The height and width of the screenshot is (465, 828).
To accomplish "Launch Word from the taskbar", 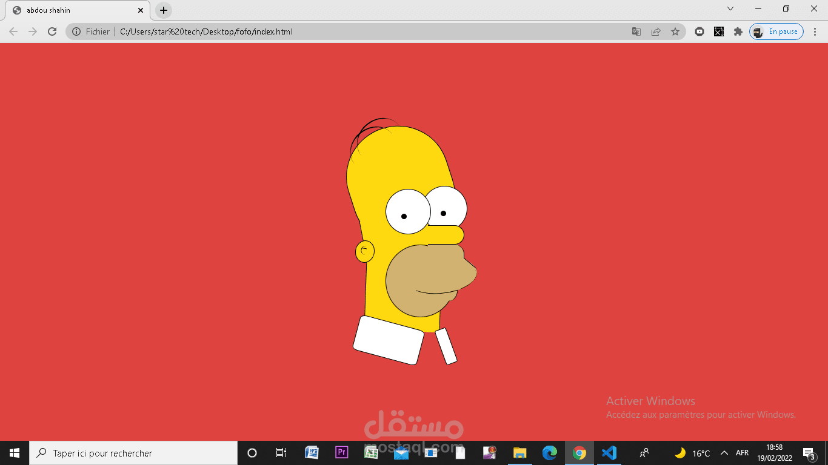I will (x=312, y=453).
